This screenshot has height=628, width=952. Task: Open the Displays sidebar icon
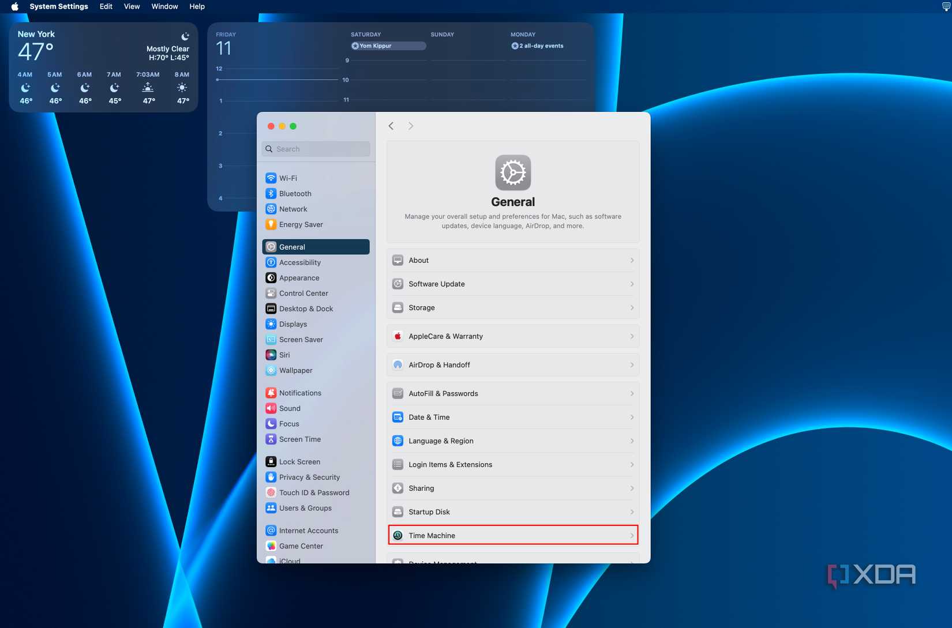coord(271,324)
